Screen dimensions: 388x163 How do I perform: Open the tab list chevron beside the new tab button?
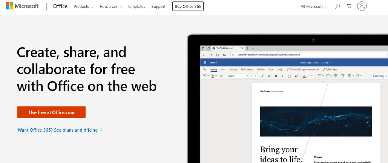(253, 48)
